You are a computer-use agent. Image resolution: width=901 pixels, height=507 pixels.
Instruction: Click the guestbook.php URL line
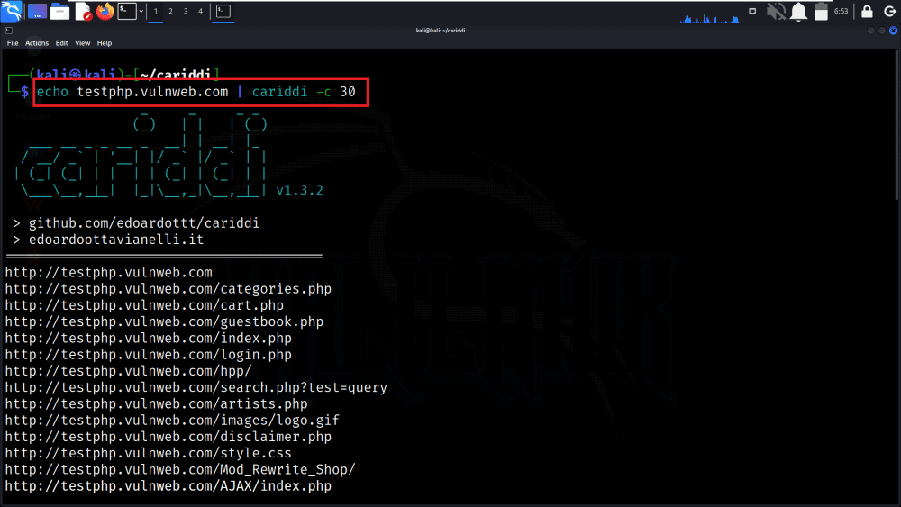click(164, 321)
